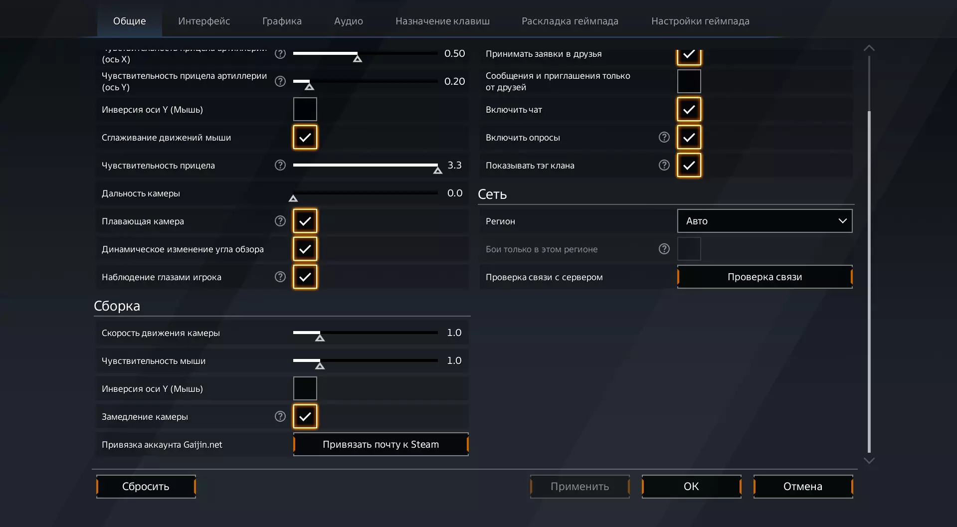Click the 0.20 artillery Y-axis value
The width and height of the screenshot is (957, 527).
click(x=455, y=81)
